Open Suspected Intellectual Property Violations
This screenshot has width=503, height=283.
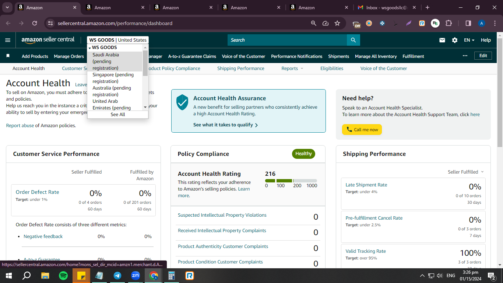click(222, 215)
